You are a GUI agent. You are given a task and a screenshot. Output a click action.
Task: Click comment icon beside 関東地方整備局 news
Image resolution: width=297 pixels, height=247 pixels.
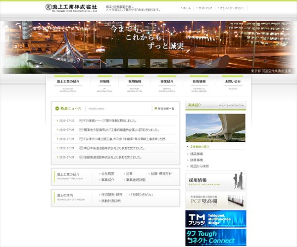click(81, 130)
